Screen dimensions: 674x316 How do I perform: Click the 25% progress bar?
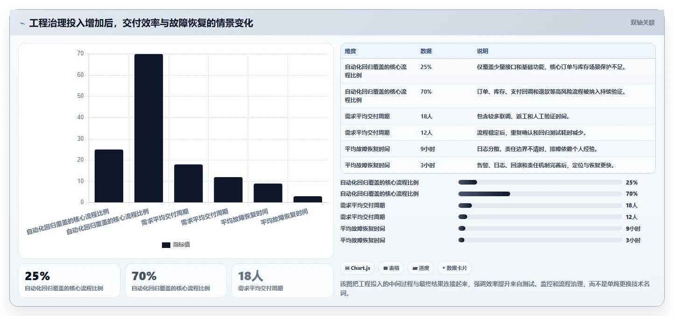point(540,182)
